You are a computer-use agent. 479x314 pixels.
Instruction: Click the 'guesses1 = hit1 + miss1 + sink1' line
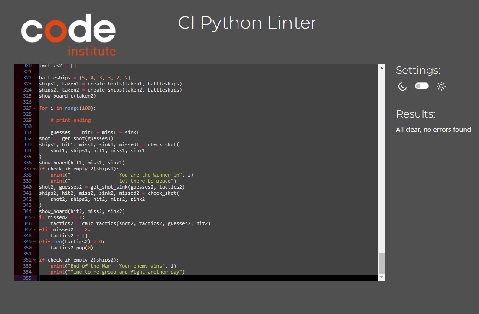94,132
